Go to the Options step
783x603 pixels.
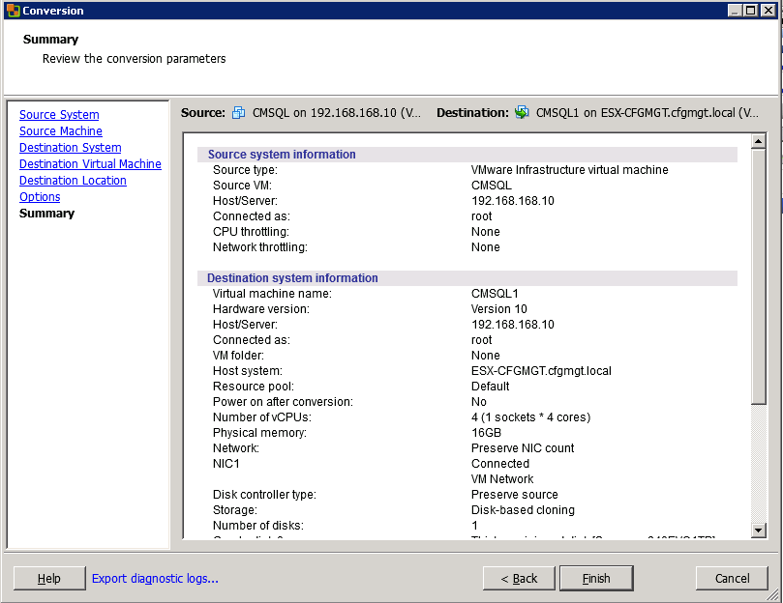(x=40, y=197)
